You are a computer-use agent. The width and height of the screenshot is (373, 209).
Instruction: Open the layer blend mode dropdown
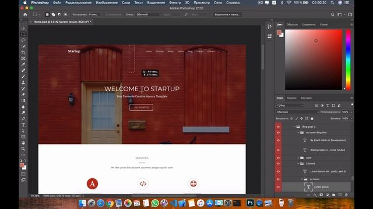coord(297,112)
